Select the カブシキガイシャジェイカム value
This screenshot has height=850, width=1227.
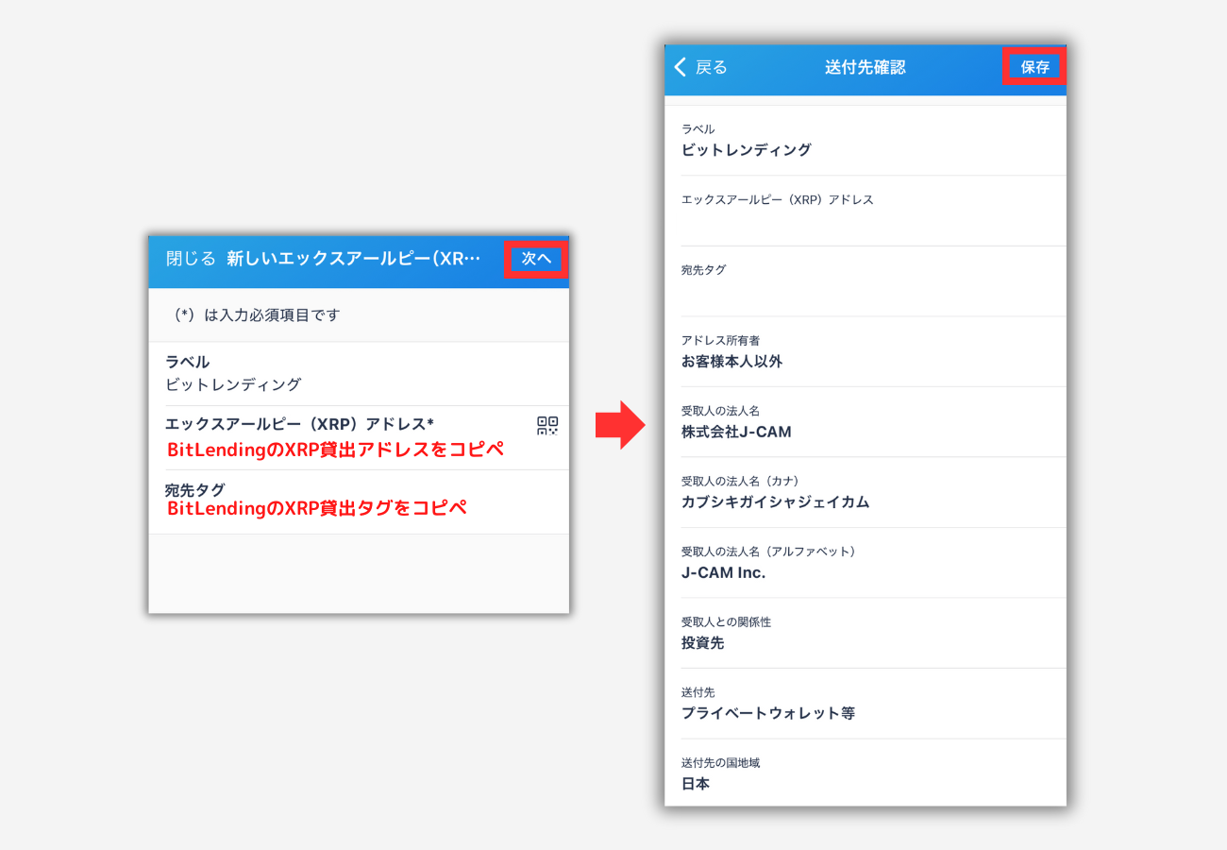(775, 501)
